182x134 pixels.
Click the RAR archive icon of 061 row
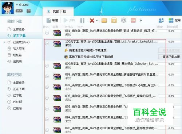pyautogui.click(x=57, y=33)
